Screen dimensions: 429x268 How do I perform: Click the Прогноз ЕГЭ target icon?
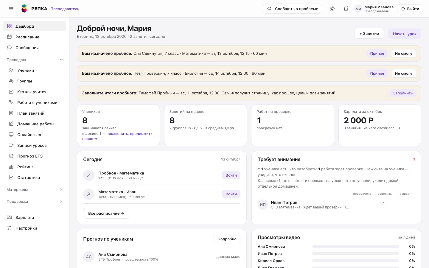pyautogui.click(x=11, y=156)
